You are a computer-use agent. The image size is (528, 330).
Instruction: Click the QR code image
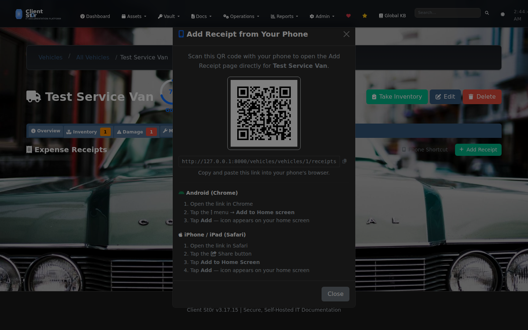pyautogui.click(x=264, y=113)
